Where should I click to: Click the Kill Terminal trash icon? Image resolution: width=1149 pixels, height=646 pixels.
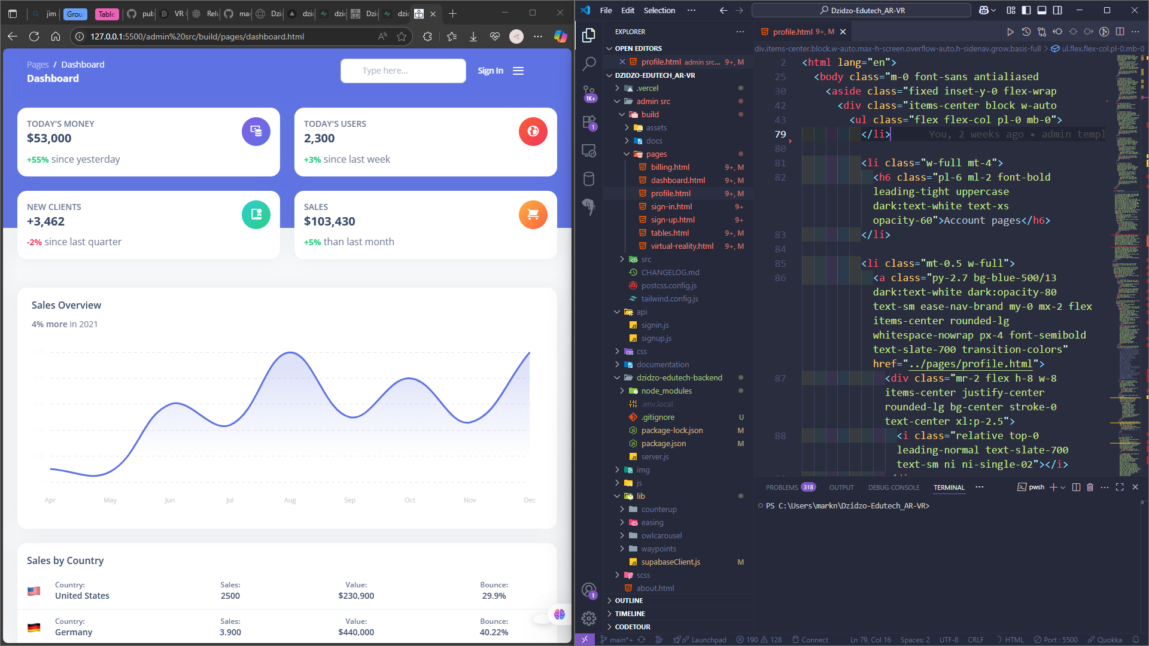1090,487
